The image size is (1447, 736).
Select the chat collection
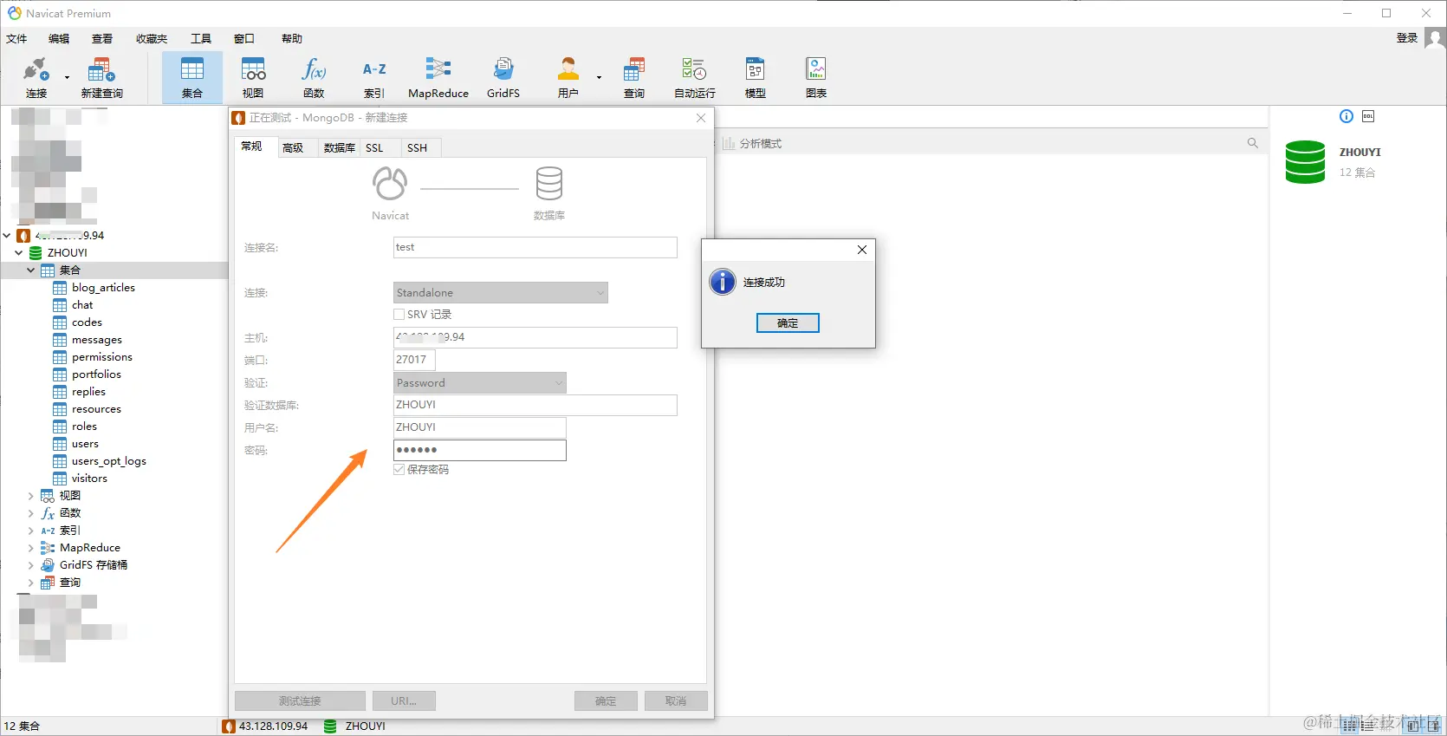click(x=82, y=305)
